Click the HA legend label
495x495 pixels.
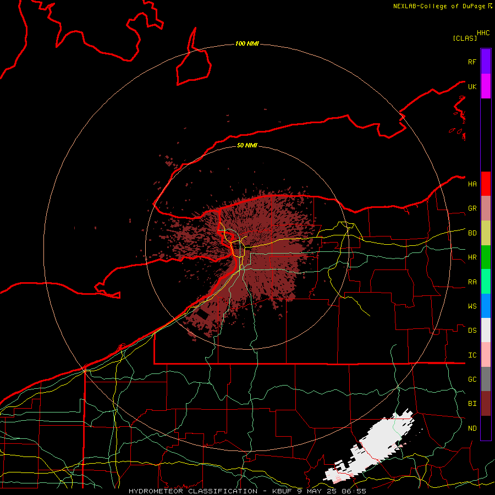(x=472, y=184)
